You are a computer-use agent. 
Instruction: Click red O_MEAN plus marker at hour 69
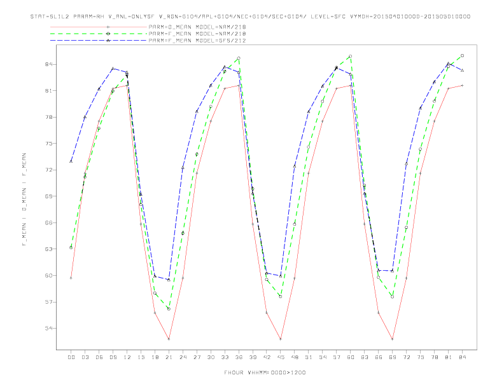click(x=393, y=339)
